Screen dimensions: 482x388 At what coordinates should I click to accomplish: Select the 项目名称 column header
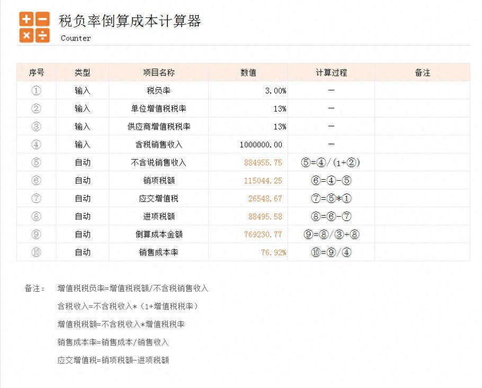158,73
